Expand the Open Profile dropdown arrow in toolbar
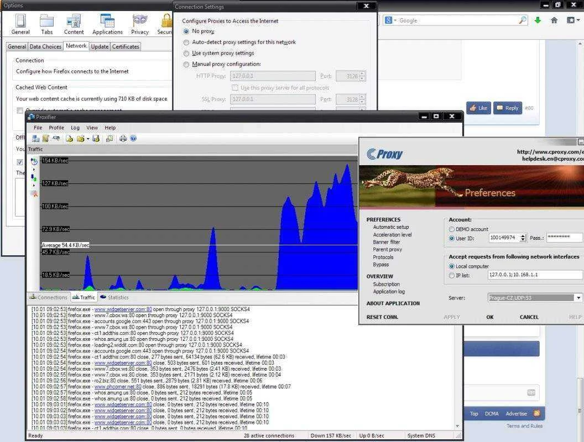The height and width of the screenshot is (442, 584). click(88, 139)
